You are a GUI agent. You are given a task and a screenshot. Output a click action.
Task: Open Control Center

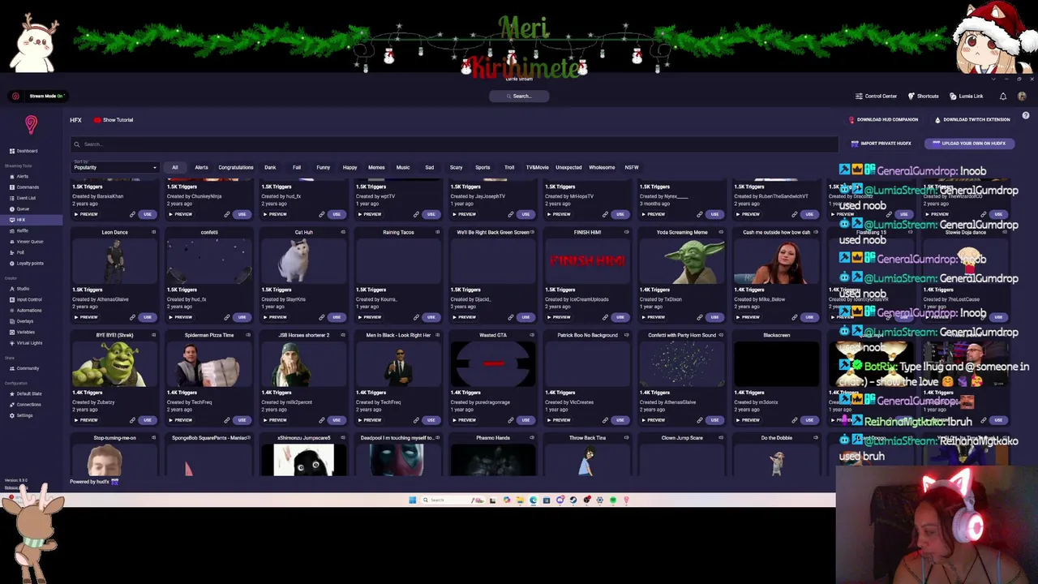pyautogui.click(x=876, y=96)
